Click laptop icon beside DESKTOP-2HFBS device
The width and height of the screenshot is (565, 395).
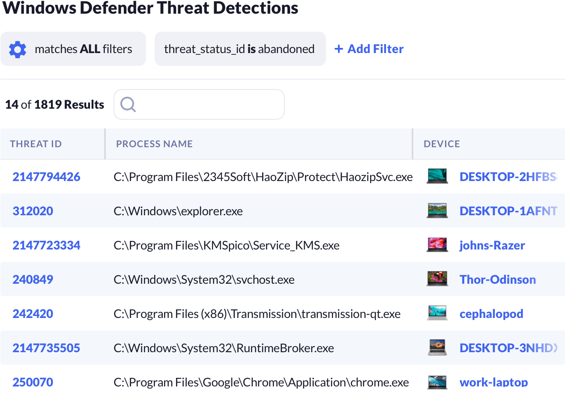[437, 176]
